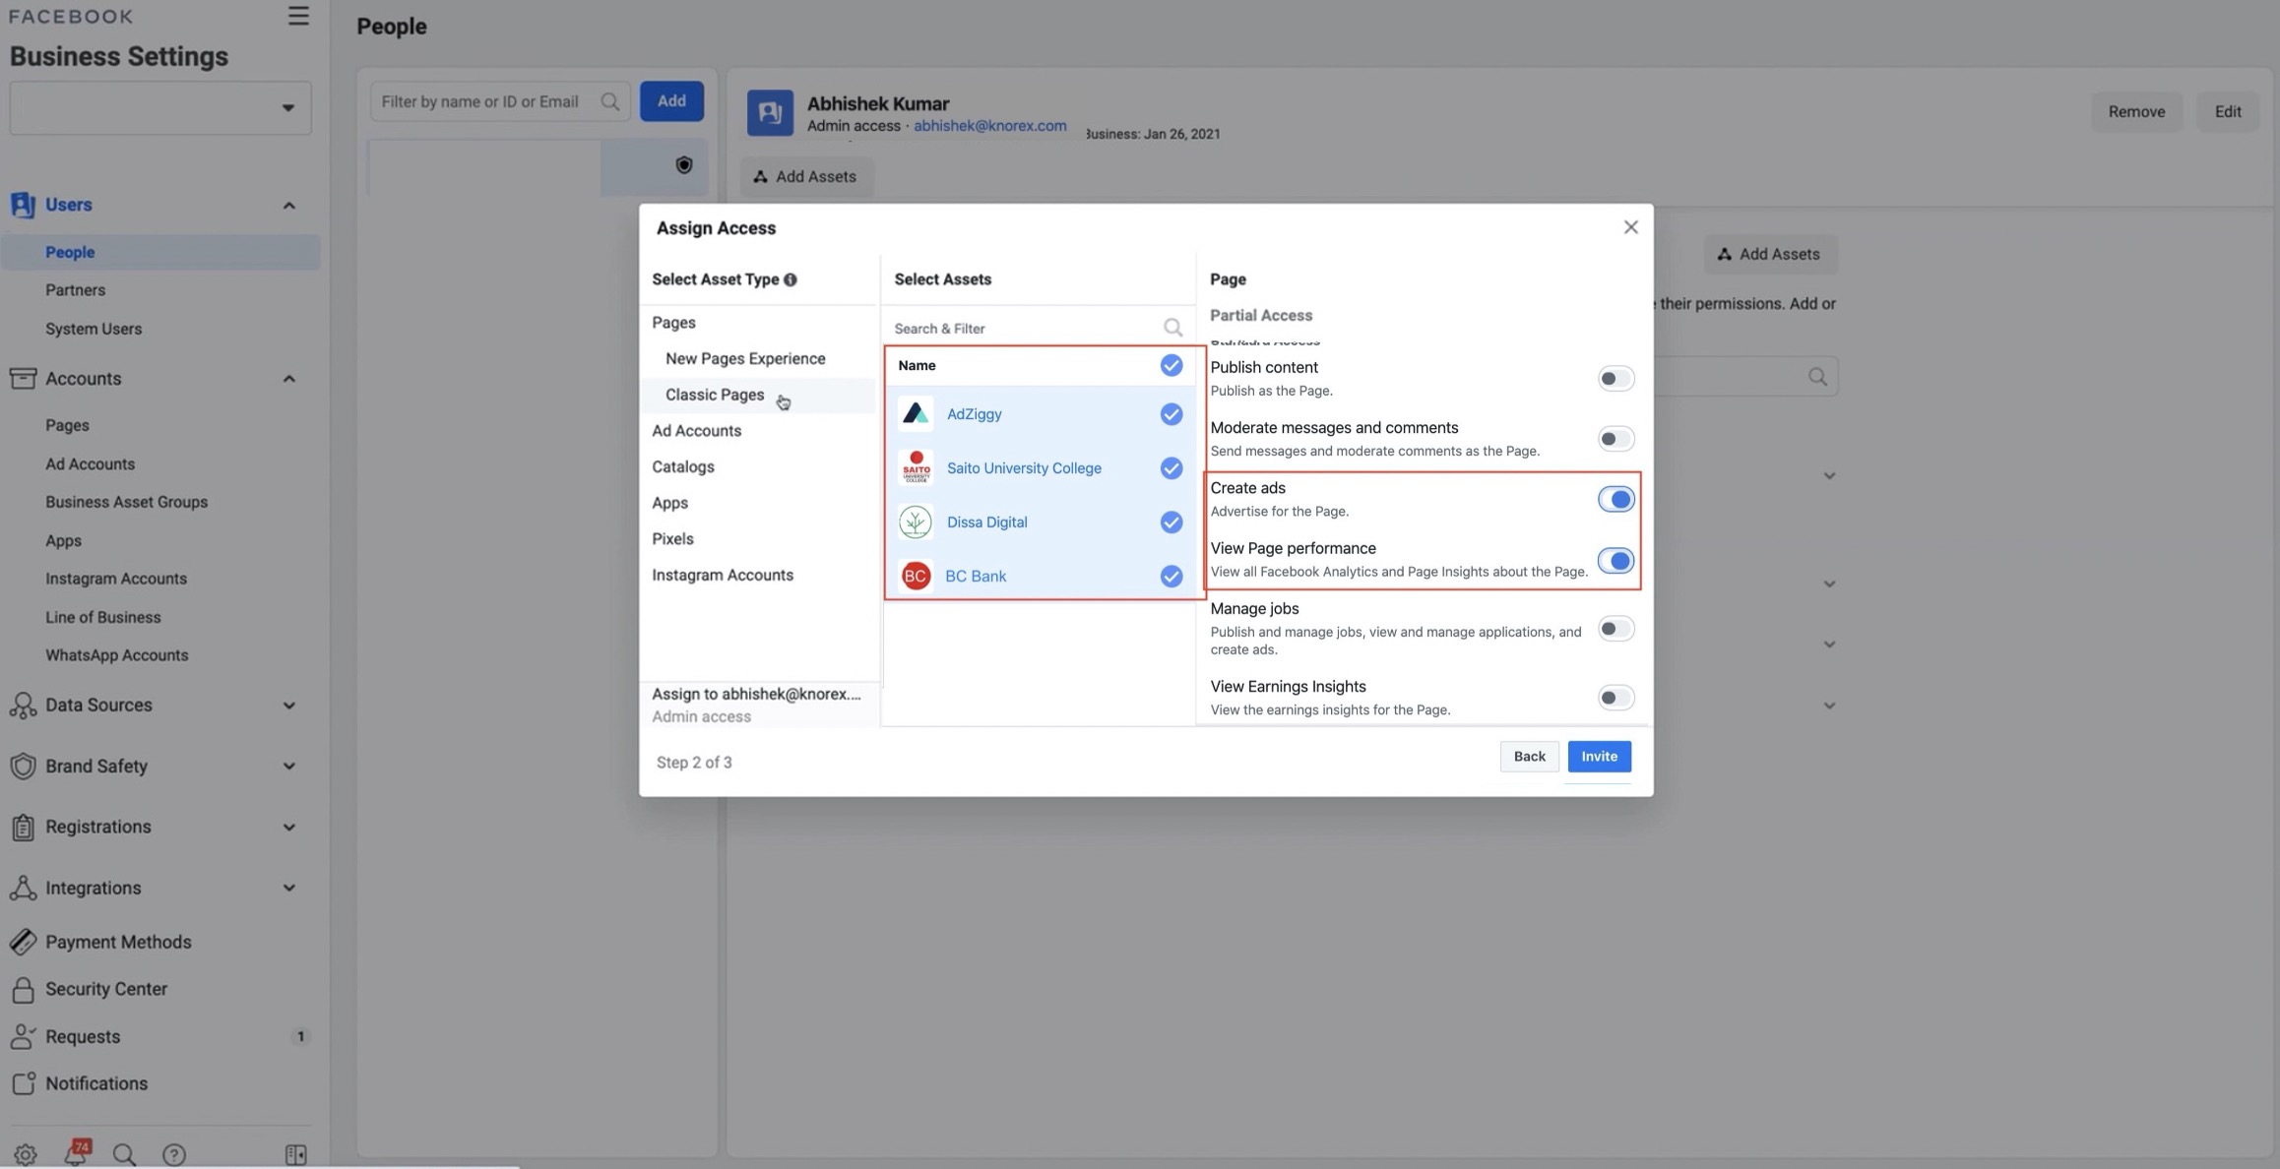
Task: Click the help question mark icon
Action: point(174,1154)
